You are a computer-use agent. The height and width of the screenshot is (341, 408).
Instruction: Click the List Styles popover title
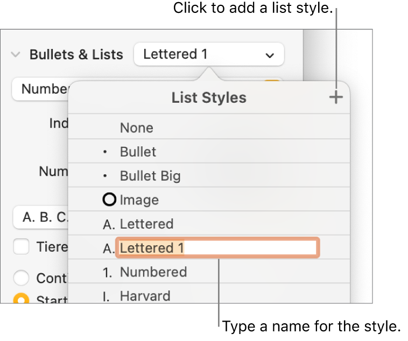pyautogui.click(x=209, y=97)
